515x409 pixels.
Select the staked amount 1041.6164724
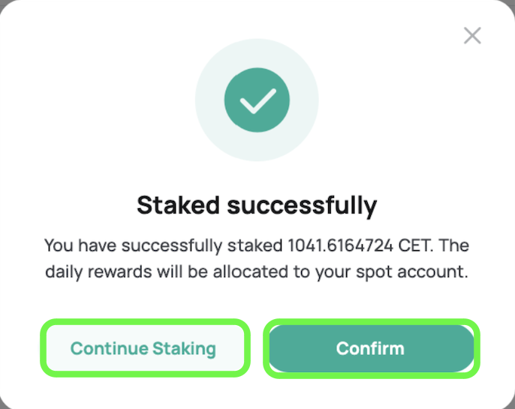[340, 246]
